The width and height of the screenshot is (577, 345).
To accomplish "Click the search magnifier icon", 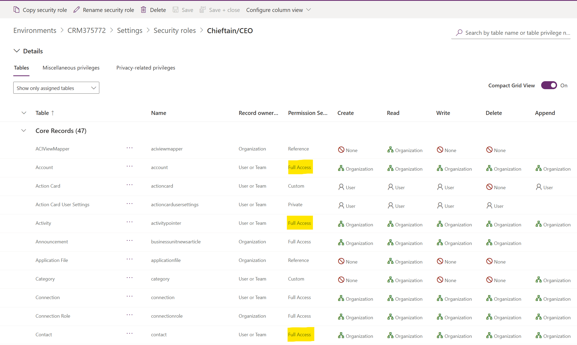I will tap(459, 32).
